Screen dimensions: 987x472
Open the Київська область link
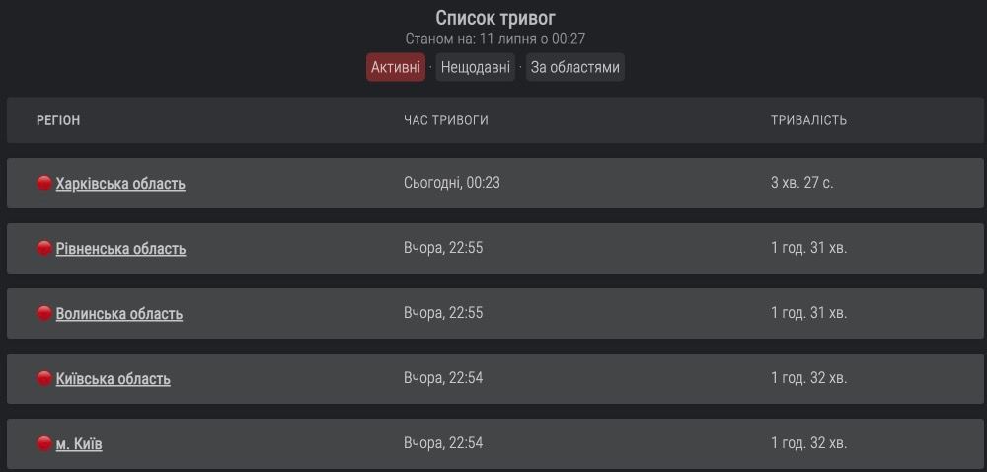click(x=114, y=379)
